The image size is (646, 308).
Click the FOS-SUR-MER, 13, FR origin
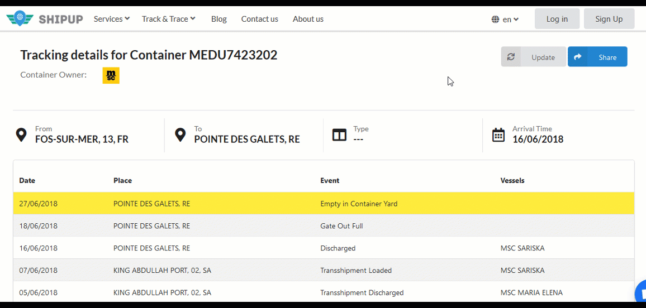point(82,139)
